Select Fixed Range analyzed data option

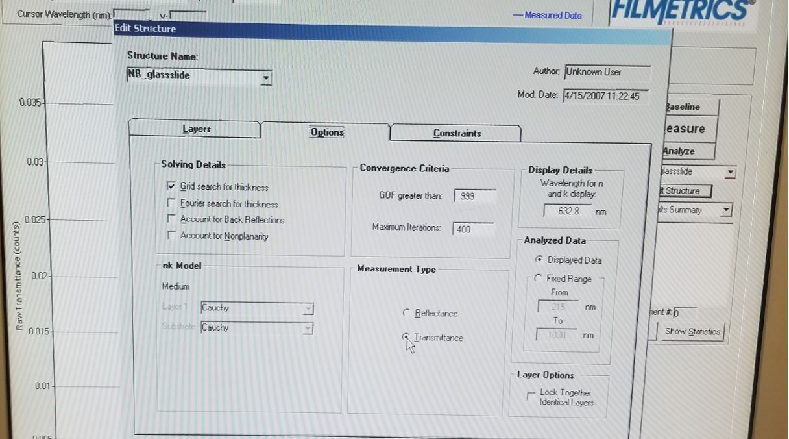pyautogui.click(x=538, y=279)
